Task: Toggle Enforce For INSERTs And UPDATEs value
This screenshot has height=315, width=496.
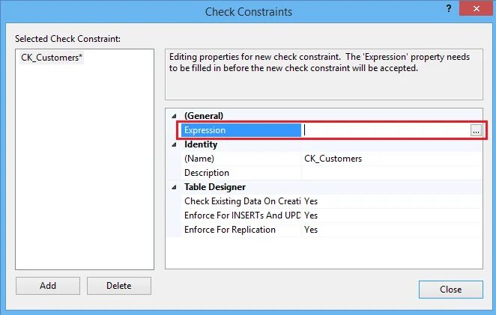Action: click(390, 215)
